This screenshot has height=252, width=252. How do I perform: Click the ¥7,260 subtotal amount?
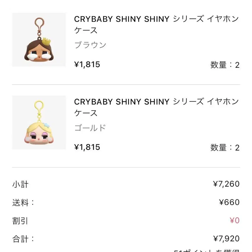coord(227,184)
